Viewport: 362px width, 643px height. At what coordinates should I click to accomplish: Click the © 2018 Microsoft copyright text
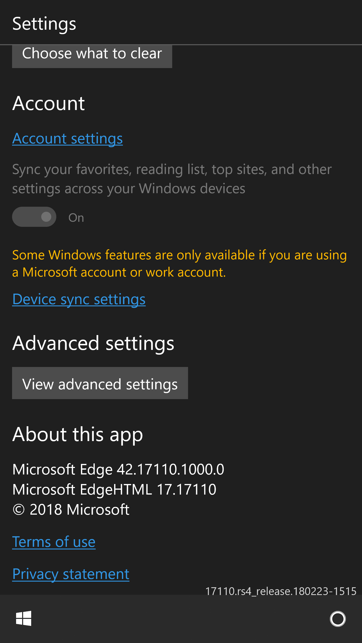click(x=71, y=510)
